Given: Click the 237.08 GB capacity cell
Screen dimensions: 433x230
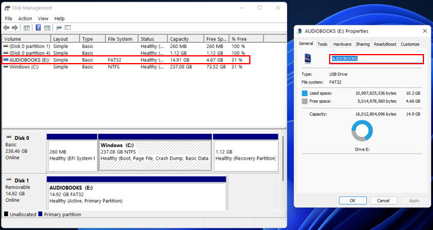Looking at the screenshot, I should click(181, 67).
